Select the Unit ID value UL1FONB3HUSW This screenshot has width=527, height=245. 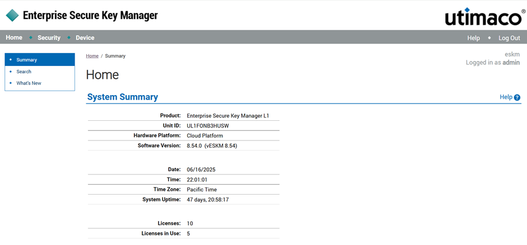pyautogui.click(x=208, y=126)
